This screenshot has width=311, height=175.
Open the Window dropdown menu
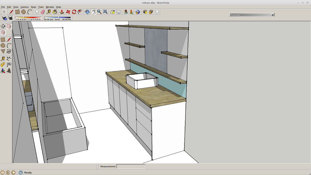(x=50, y=7)
